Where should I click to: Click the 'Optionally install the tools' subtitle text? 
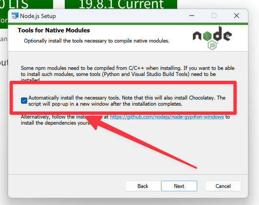96,41
